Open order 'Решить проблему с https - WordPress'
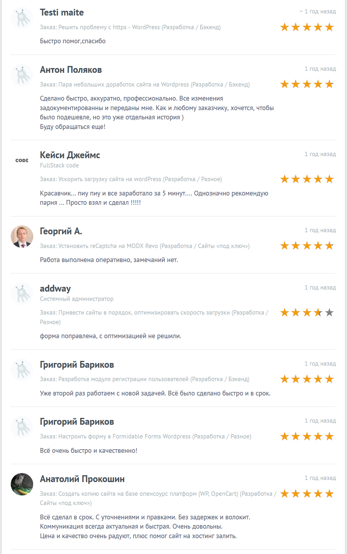This screenshot has width=347, height=554. point(109,27)
